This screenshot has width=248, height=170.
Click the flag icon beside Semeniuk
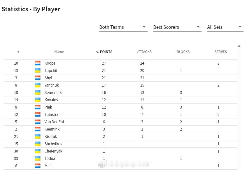click(38, 92)
